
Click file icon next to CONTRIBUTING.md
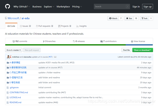pyautogui.click(x=8, y=93)
